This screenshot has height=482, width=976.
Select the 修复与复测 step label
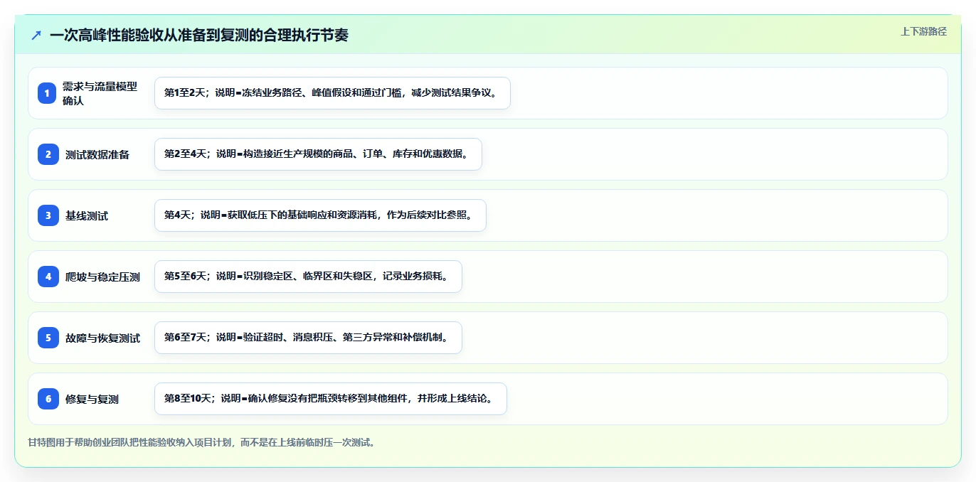(92, 399)
